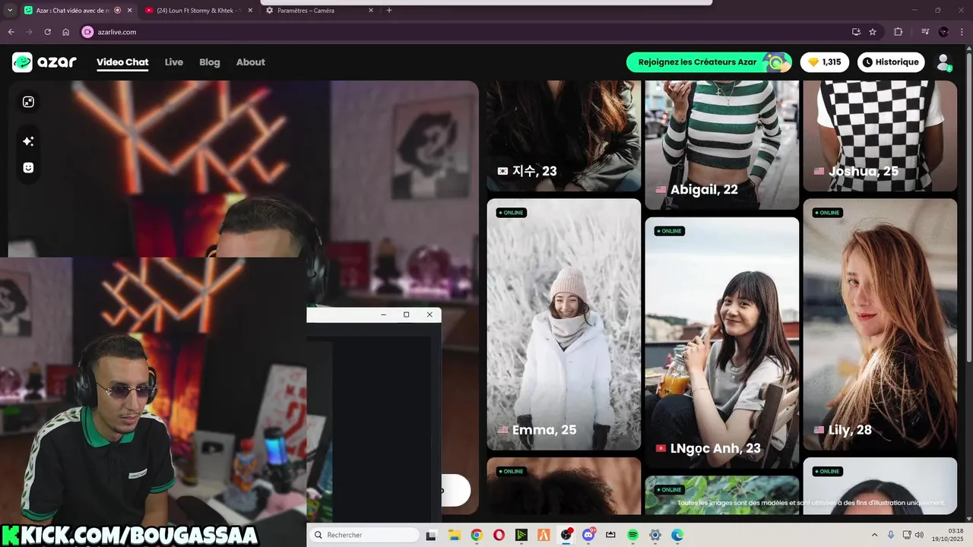Show hidden system tray icons
Screen dimensions: 973x547
[x=874, y=535]
